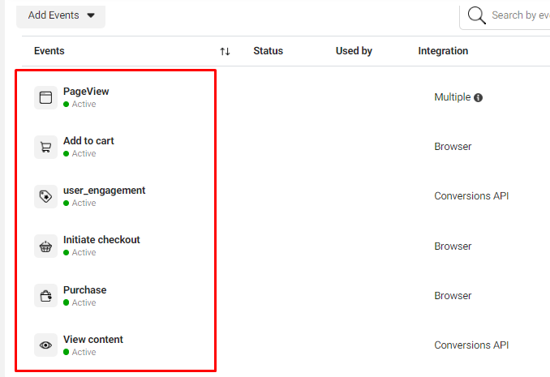Click the Status column header

coord(268,51)
